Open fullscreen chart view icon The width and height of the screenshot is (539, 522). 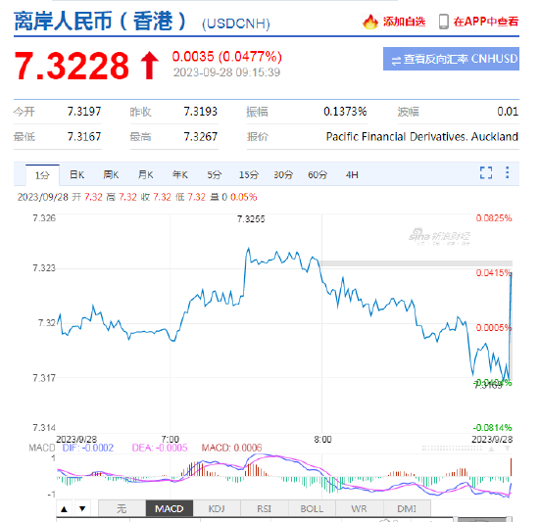(x=486, y=172)
